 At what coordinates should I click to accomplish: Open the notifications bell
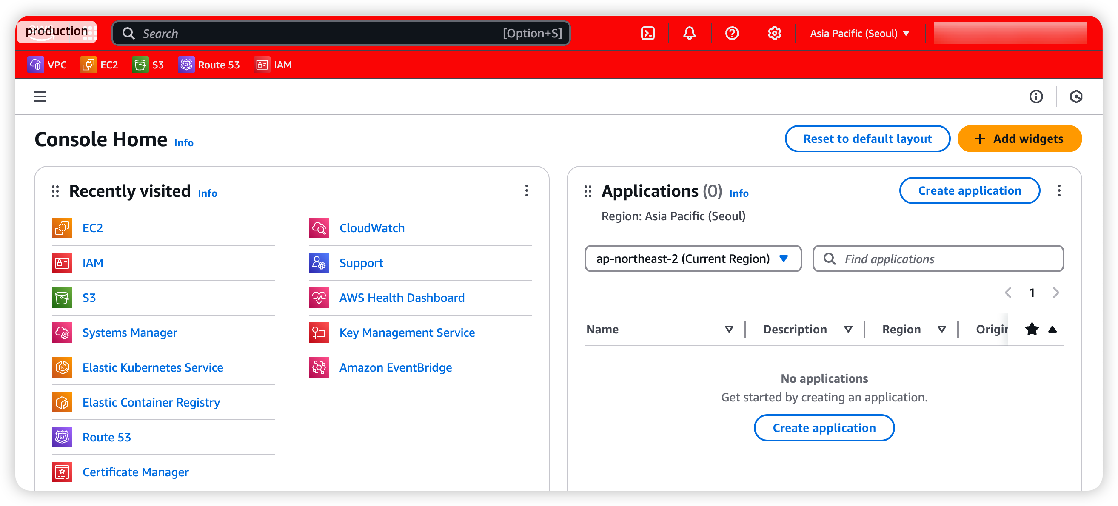tap(689, 34)
